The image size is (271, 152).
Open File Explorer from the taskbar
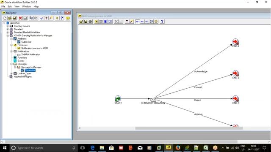point(102,148)
